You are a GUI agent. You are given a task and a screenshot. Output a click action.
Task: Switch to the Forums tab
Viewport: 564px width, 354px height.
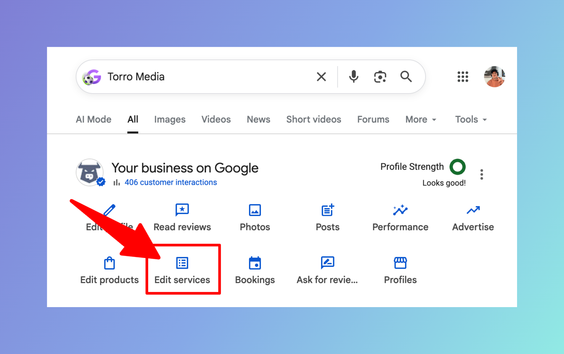tap(373, 119)
